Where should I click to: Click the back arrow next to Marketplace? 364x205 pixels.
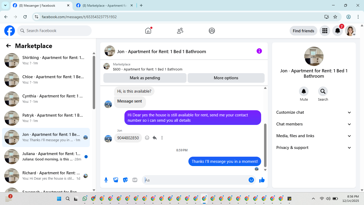(9, 46)
